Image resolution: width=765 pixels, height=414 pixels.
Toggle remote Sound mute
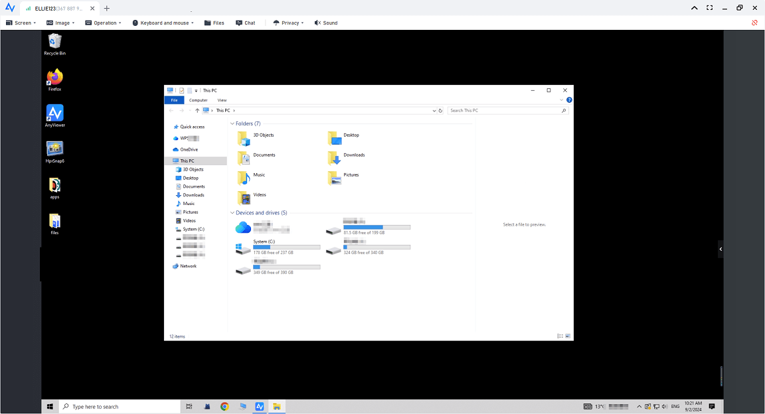coord(326,23)
